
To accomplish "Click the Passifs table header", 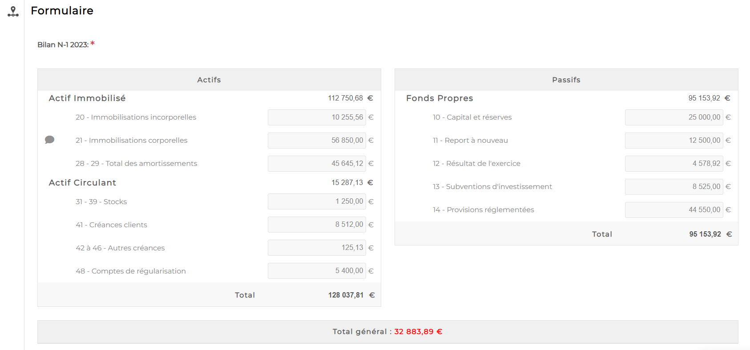I will pos(566,80).
